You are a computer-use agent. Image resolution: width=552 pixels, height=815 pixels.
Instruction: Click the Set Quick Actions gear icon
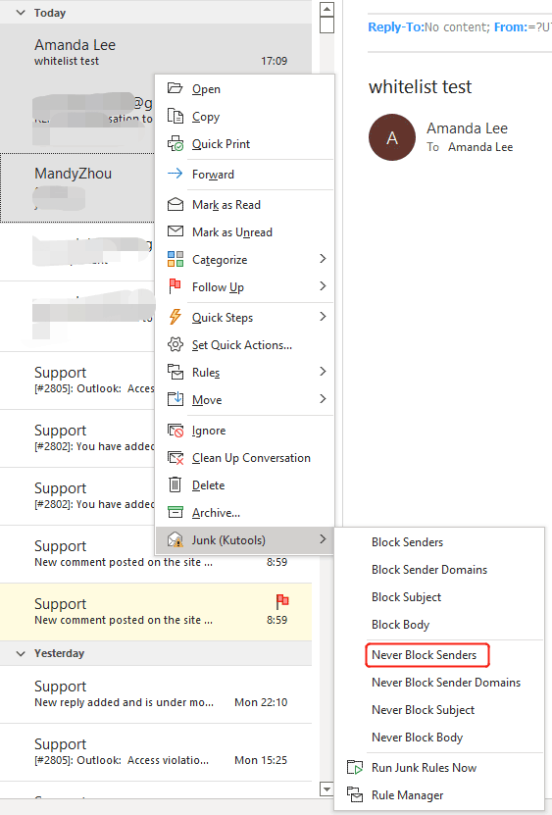click(x=176, y=344)
